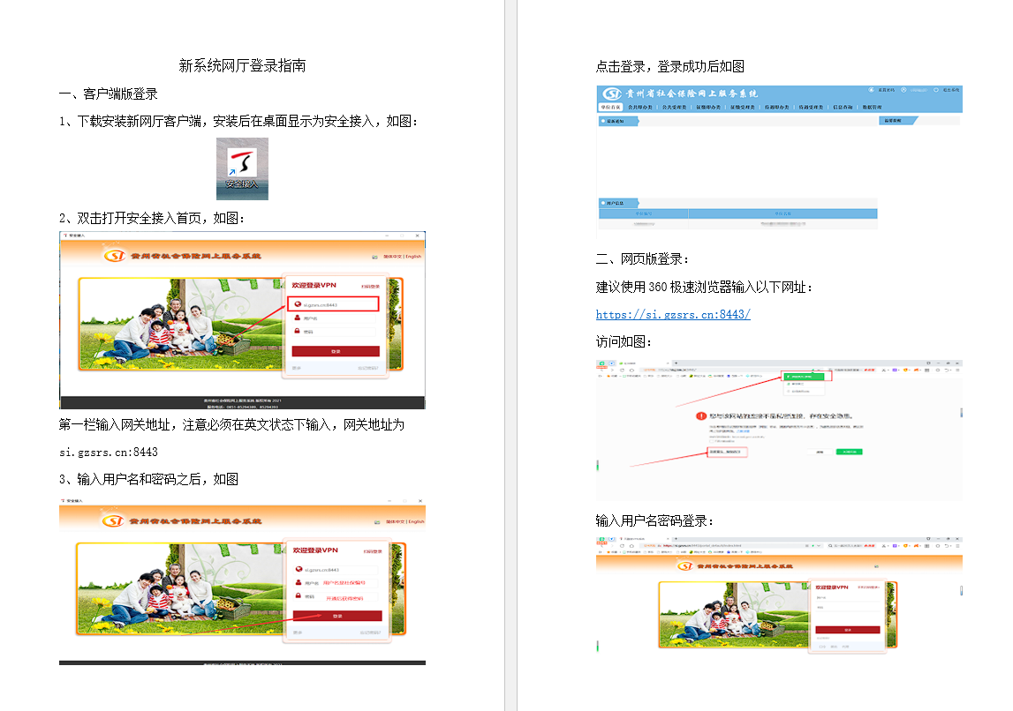
Task: Click the 扫码登录 link in first VPN panel
Action: pos(370,287)
